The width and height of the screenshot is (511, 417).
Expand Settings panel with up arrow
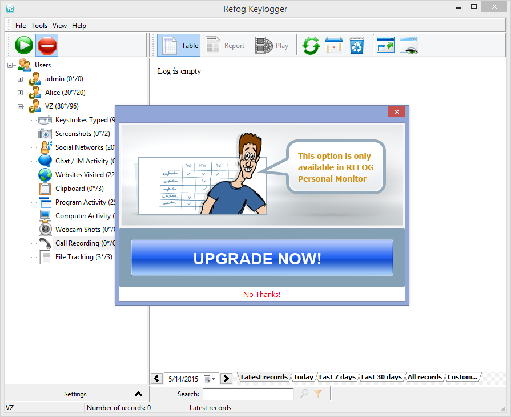click(139, 394)
